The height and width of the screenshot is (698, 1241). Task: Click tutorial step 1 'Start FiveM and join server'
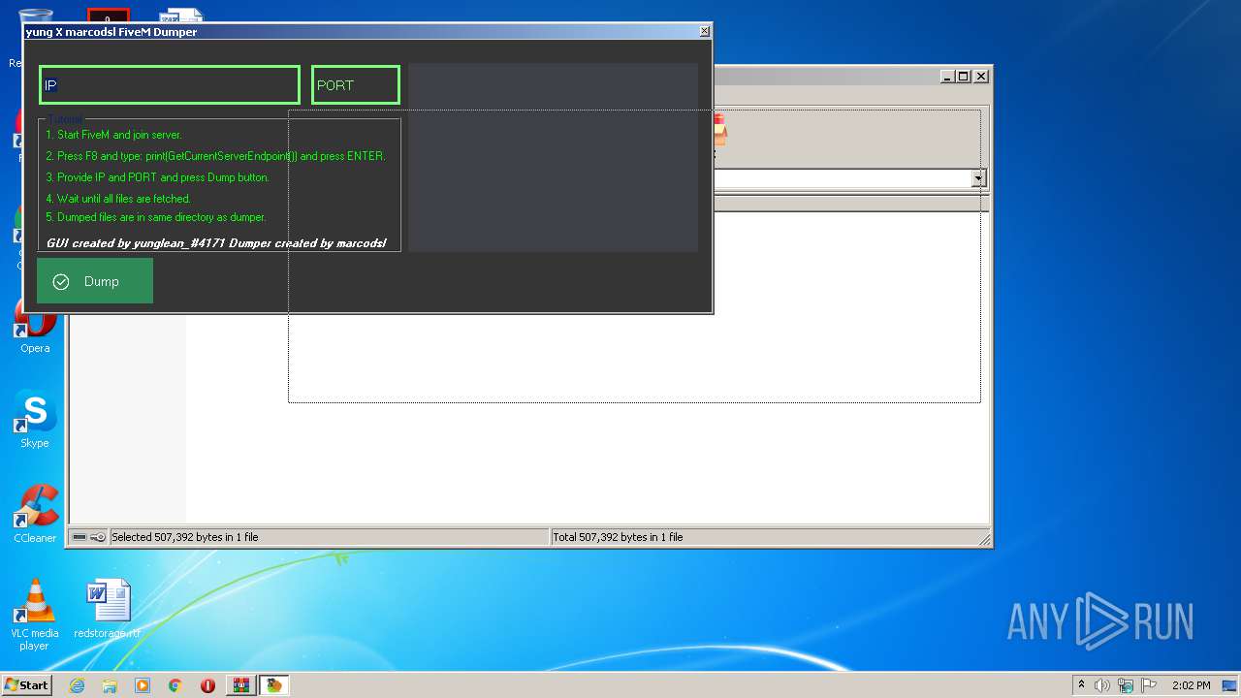113,135
